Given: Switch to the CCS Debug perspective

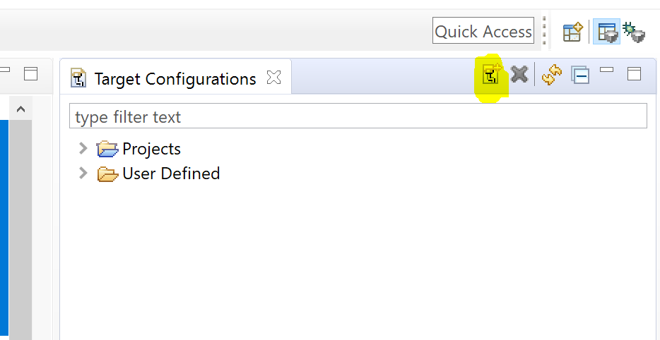Looking at the screenshot, I should (634, 32).
